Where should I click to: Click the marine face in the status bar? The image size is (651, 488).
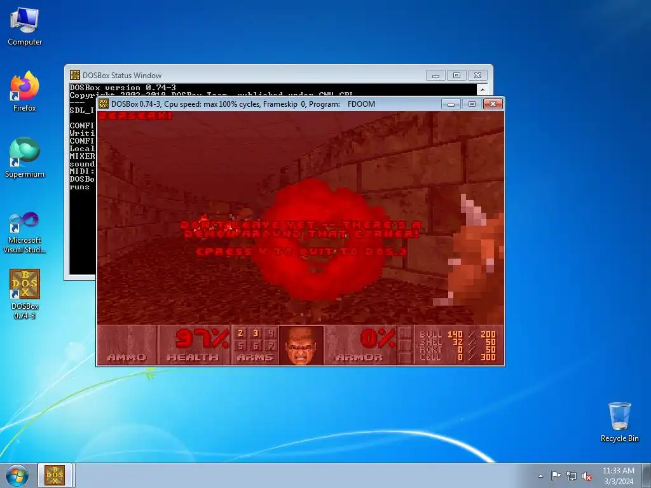(x=302, y=345)
